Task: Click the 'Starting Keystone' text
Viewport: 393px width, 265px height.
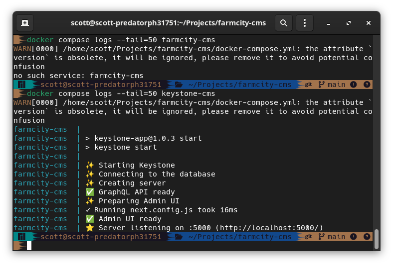Action: click(x=137, y=165)
